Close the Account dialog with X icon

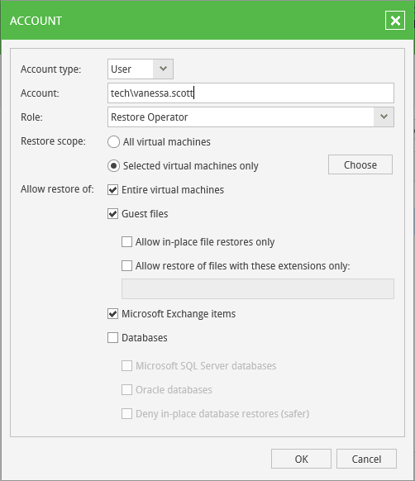(x=395, y=21)
